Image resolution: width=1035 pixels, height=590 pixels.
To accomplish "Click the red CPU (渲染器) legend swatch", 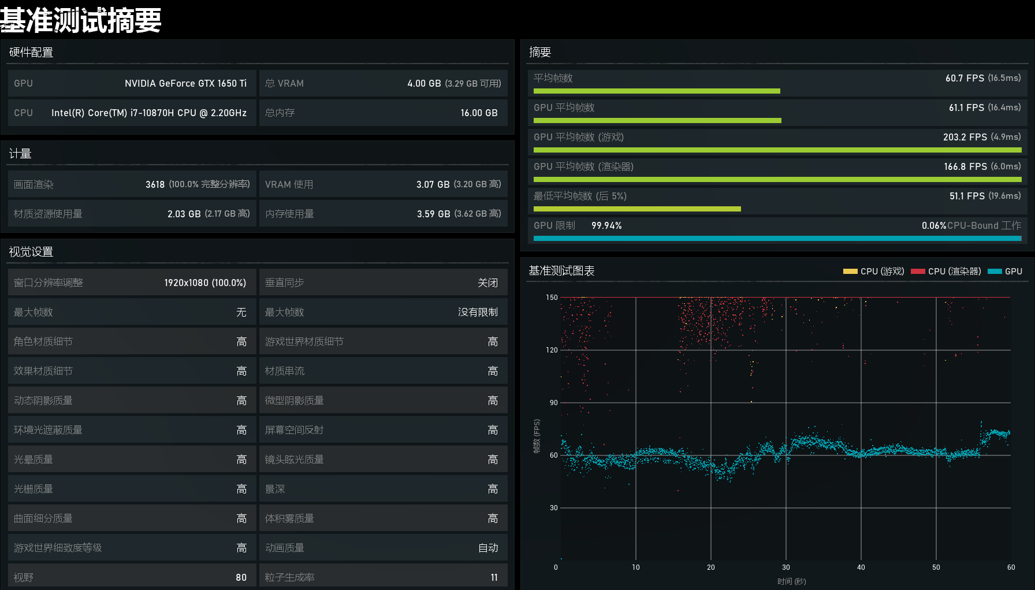I will [918, 272].
